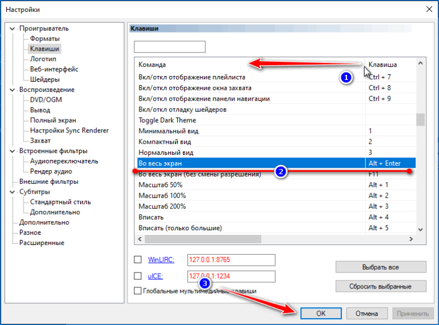Click the horizontal scrollbar thumb
The width and height of the screenshot is (439, 325).
click(x=203, y=239)
